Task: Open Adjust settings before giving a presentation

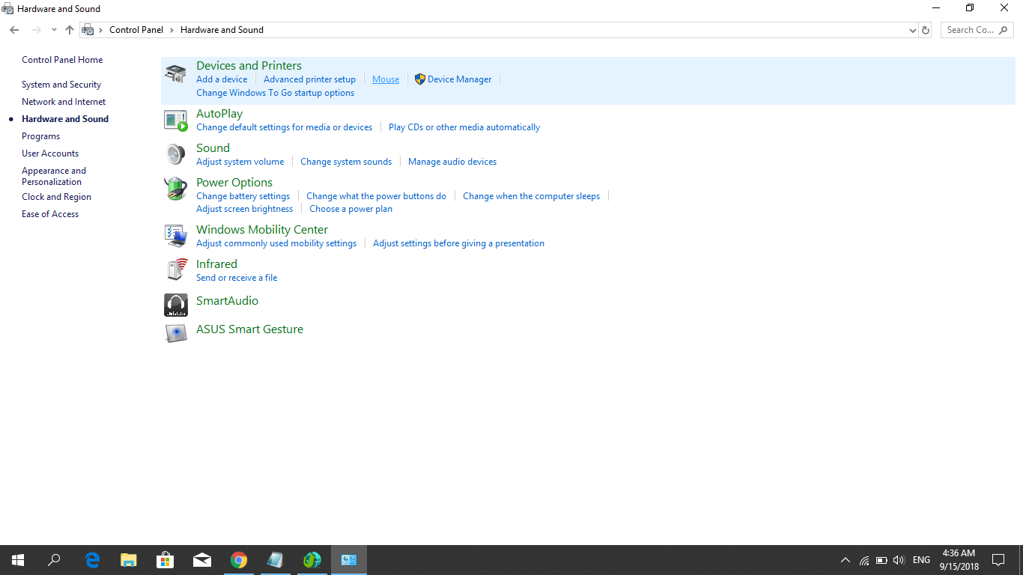Action: coord(458,243)
